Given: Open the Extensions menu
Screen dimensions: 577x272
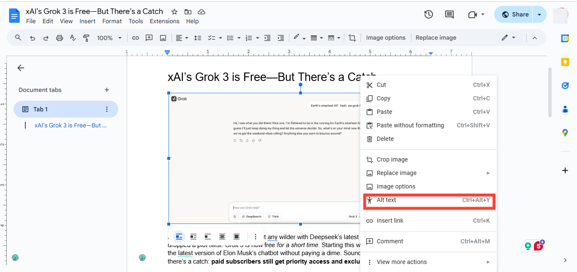Looking at the screenshot, I should pyautogui.click(x=165, y=21).
